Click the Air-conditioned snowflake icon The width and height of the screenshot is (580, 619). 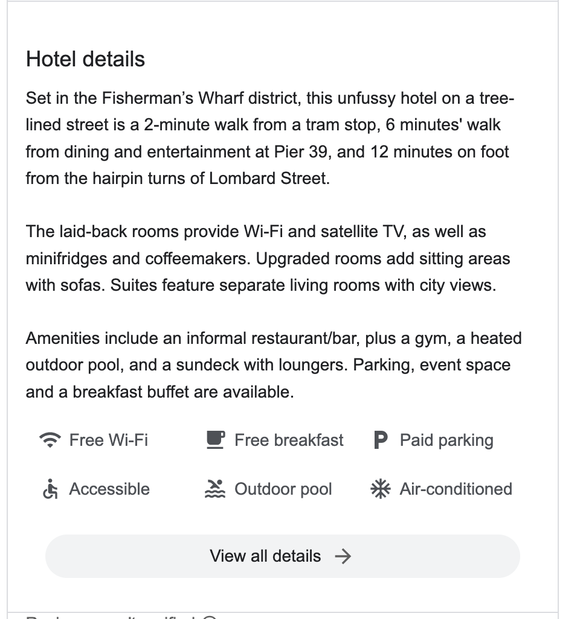[380, 489]
